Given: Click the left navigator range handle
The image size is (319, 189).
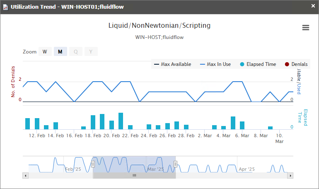Looking at the screenshot, I should [93, 164].
